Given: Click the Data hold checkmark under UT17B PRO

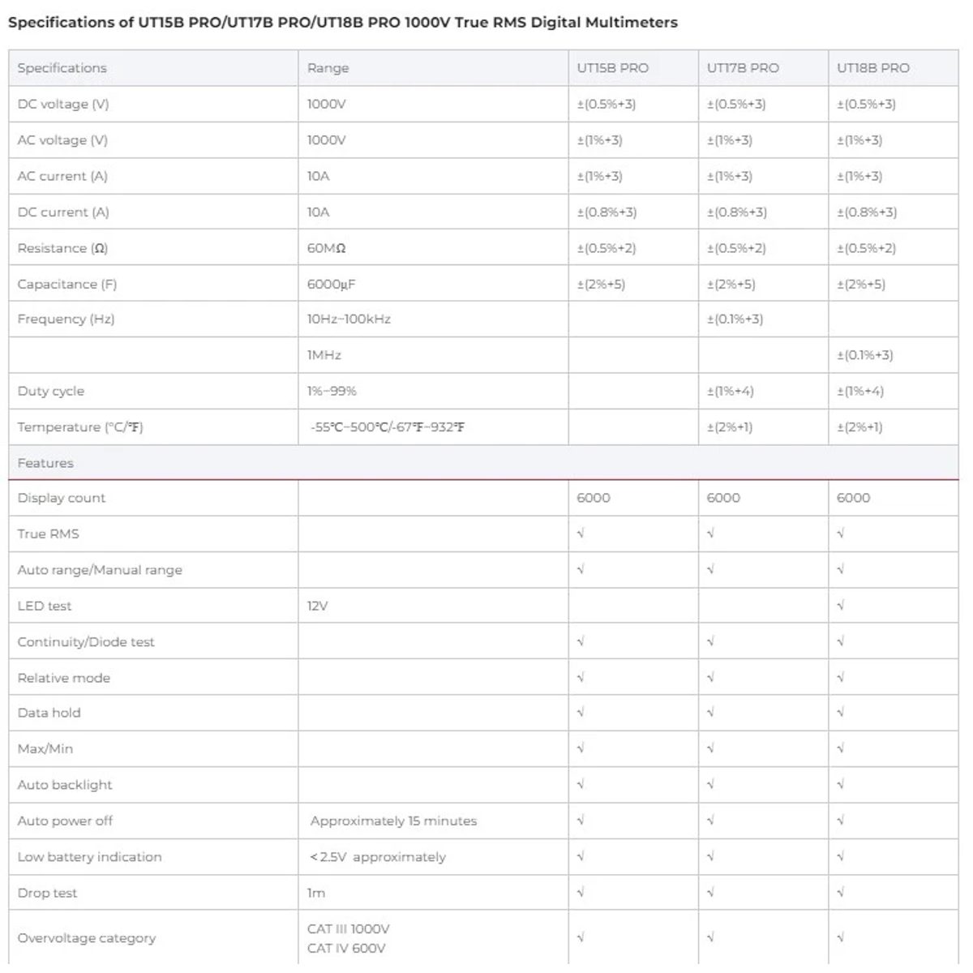Looking at the screenshot, I should [710, 713].
